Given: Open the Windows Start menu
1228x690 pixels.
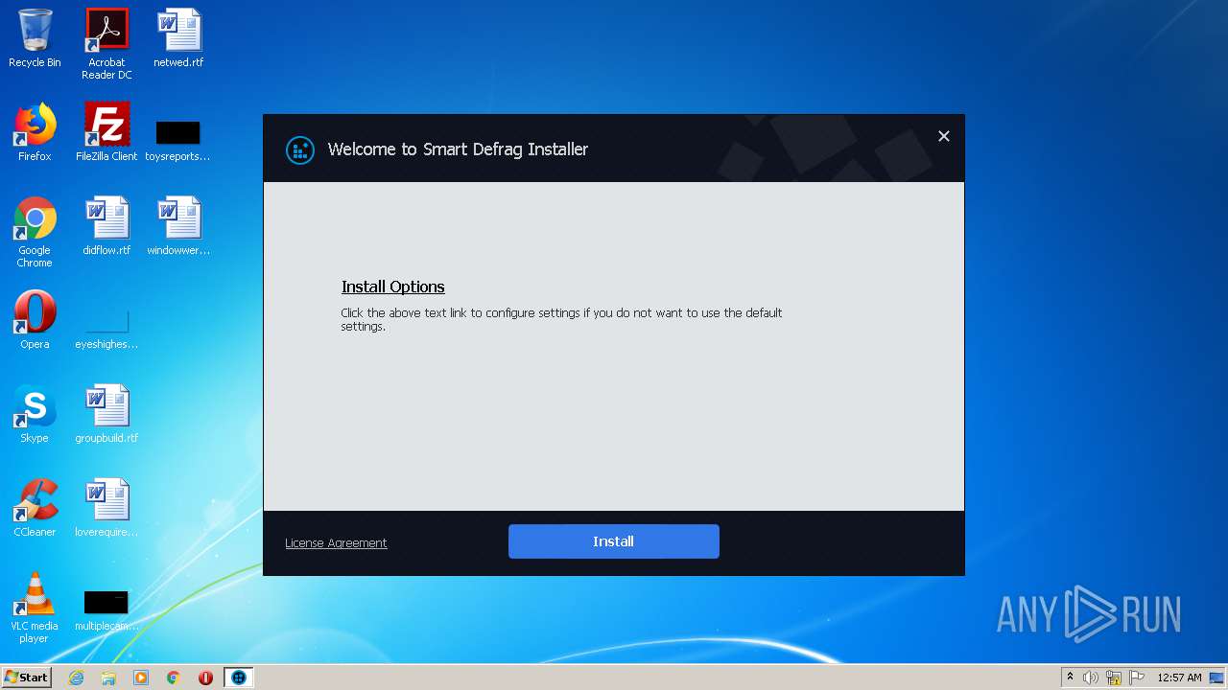Looking at the screenshot, I should pos(26,678).
